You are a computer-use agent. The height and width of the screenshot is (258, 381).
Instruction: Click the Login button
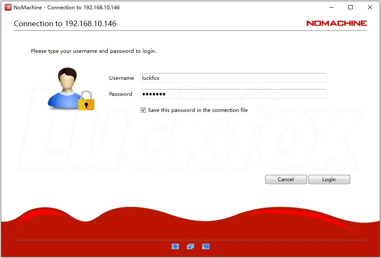point(329,179)
